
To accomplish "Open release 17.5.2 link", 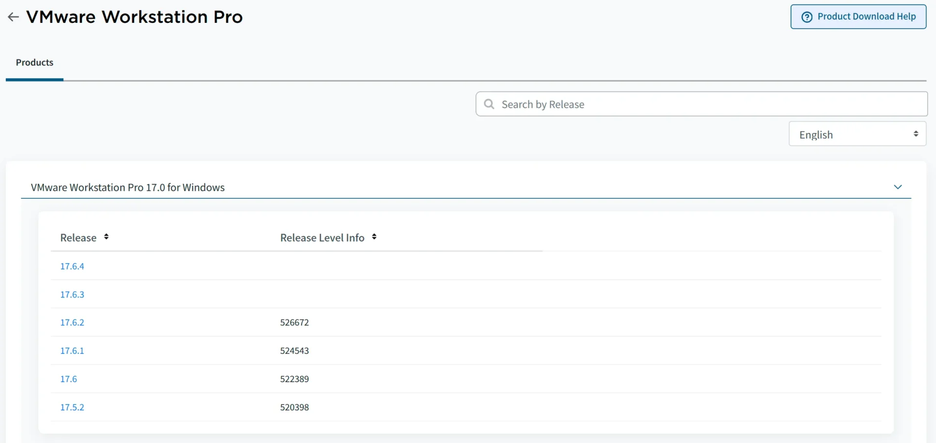I will [x=72, y=407].
